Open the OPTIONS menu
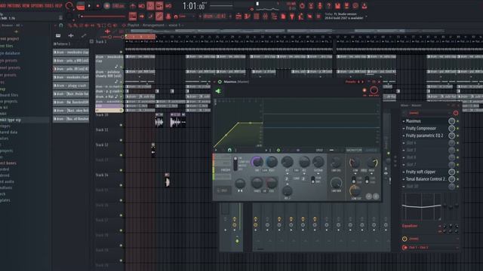Image resolution: width=483 pixels, height=271 pixels. click(37, 5)
